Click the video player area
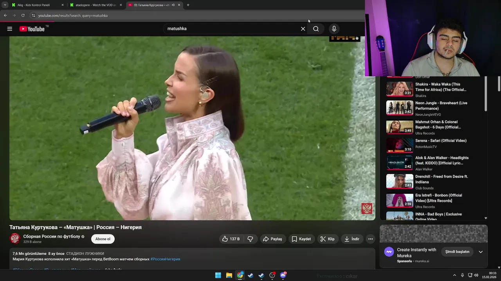The height and width of the screenshot is (281, 501). (x=192, y=128)
